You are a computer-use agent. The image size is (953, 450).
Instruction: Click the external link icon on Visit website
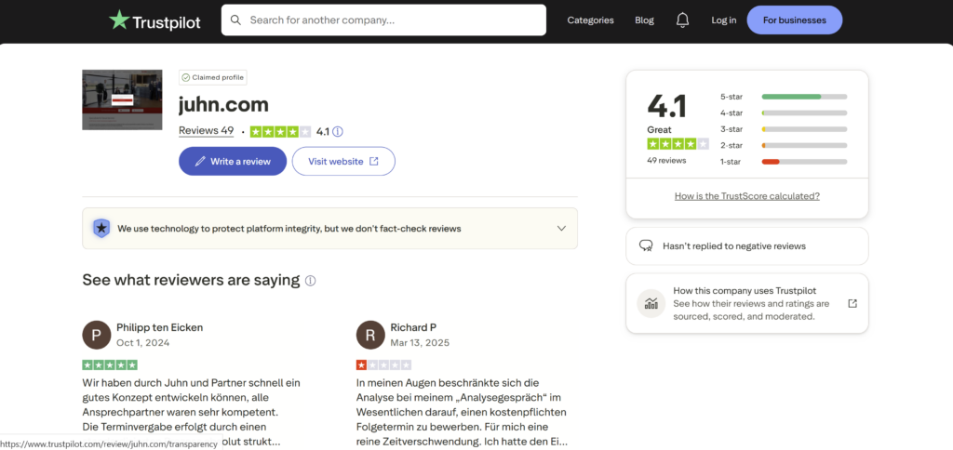374,161
